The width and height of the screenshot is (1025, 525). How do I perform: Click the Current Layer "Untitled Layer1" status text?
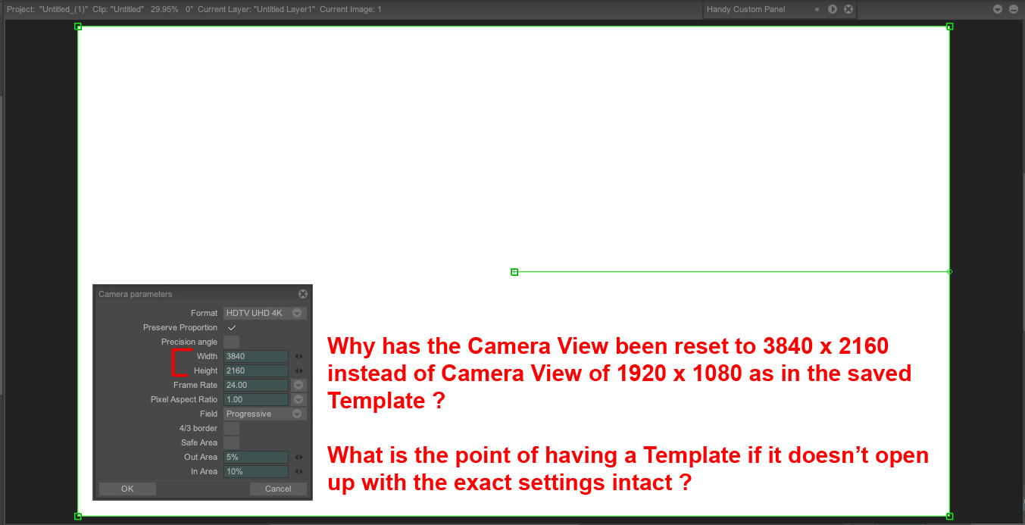coord(256,9)
